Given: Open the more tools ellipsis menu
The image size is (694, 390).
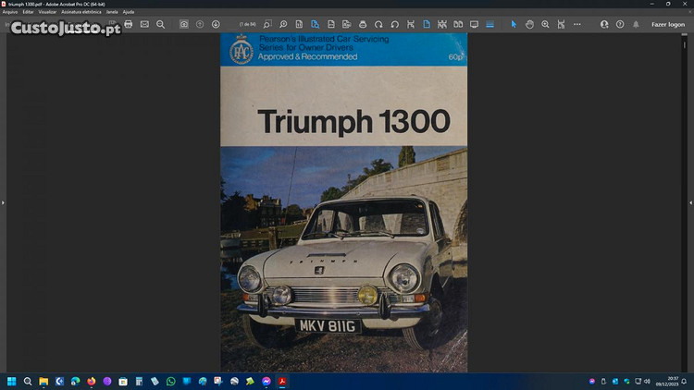Looking at the screenshot, I should (576, 24).
